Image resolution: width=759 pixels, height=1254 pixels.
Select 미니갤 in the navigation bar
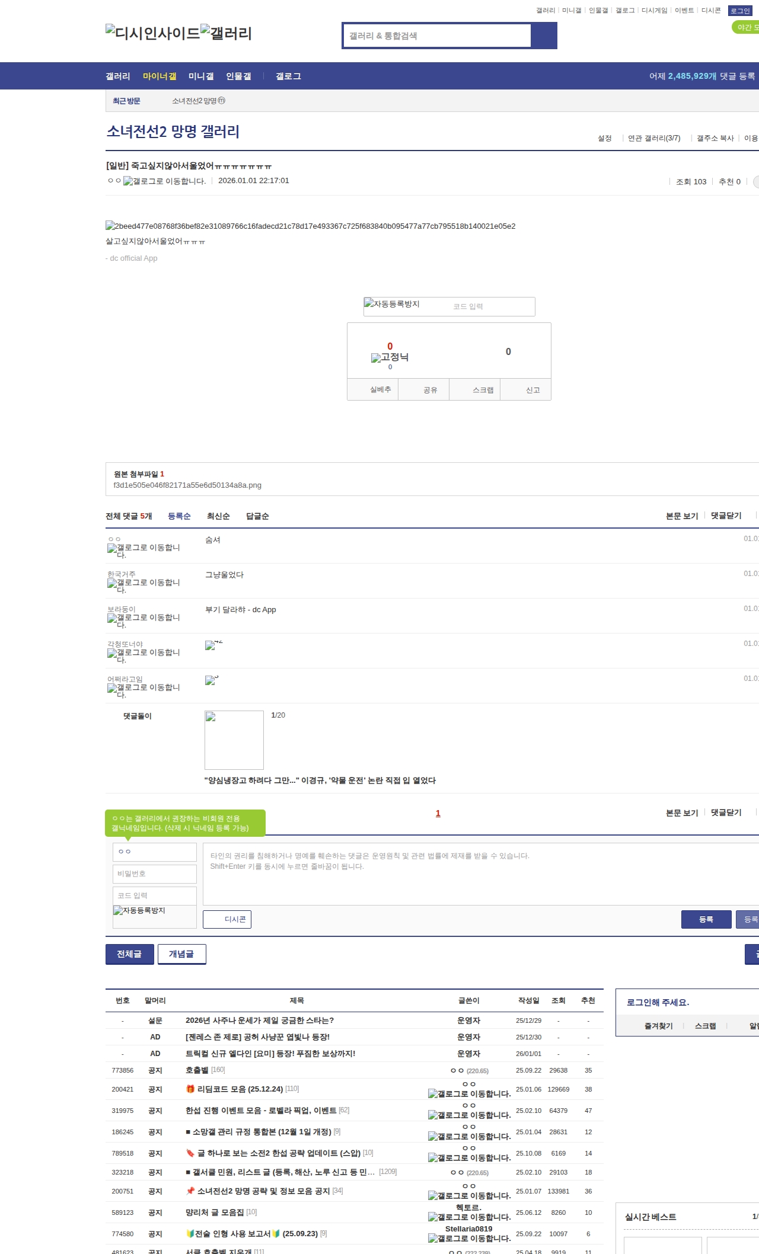201,76
